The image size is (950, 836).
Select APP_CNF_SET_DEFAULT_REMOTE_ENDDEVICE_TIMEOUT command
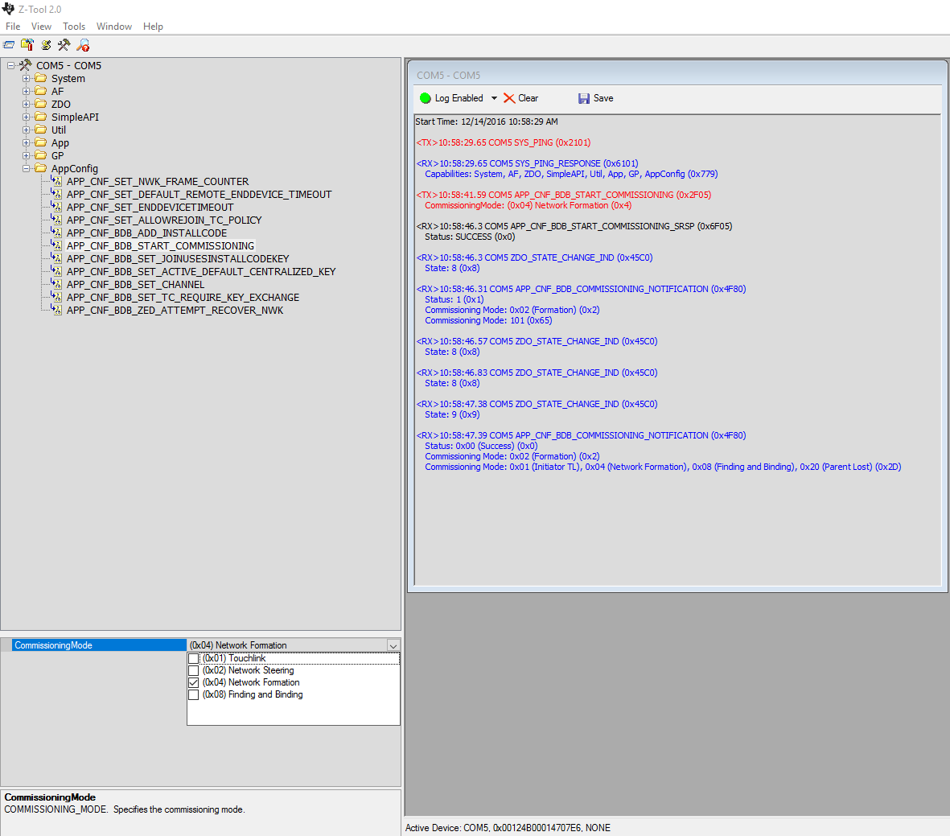[199, 194]
